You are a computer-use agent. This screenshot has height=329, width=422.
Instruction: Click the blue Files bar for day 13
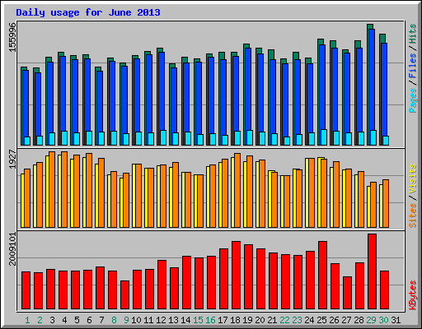point(174,100)
